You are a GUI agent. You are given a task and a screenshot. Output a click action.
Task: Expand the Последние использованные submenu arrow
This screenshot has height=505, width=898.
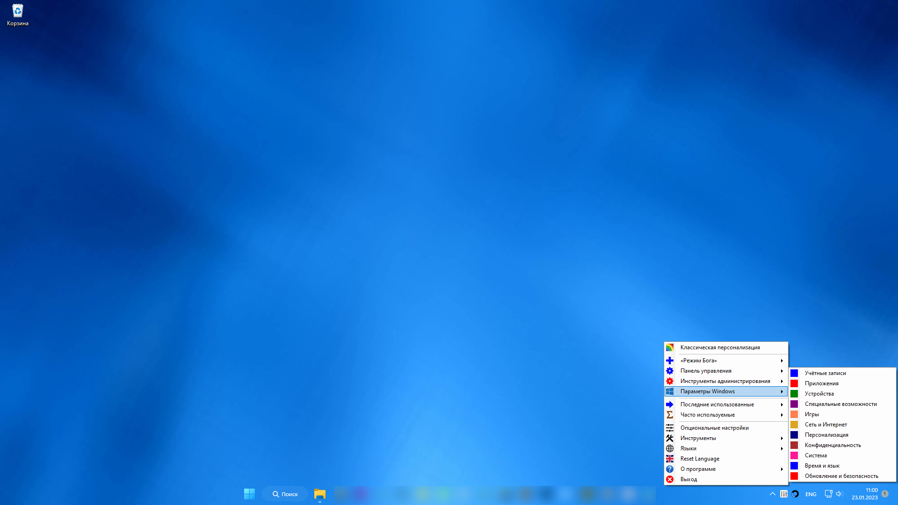[x=782, y=404]
